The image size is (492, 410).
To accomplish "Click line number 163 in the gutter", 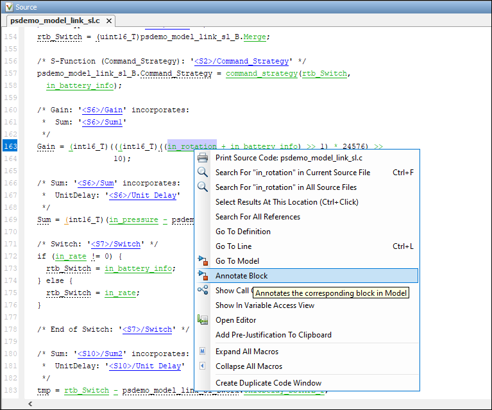I will tap(10, 146).
